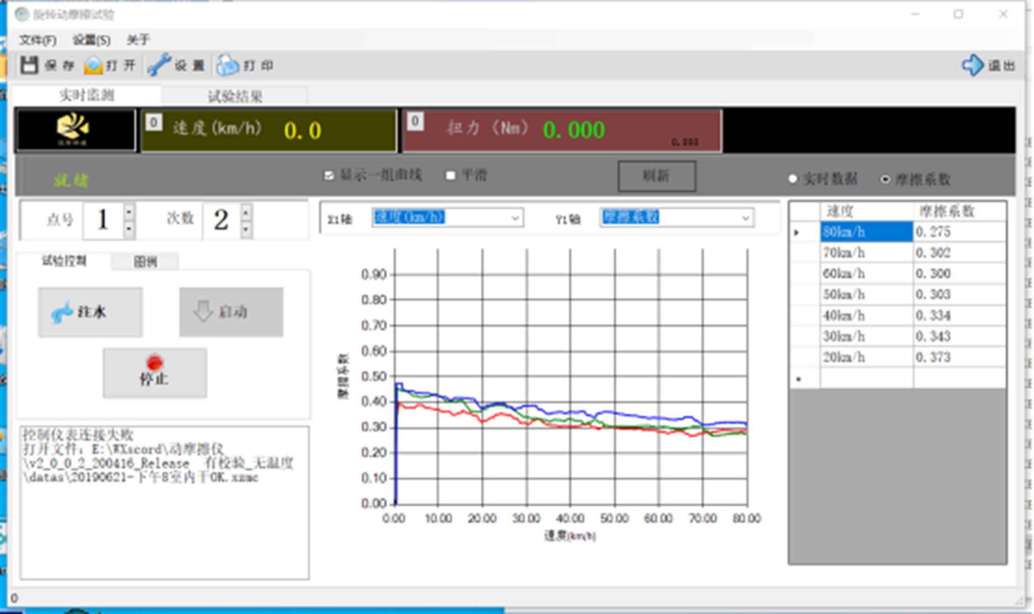Enable the Smooth (平滑) checkbox
The image size is (1034, 614).
(x=450, y=176)
